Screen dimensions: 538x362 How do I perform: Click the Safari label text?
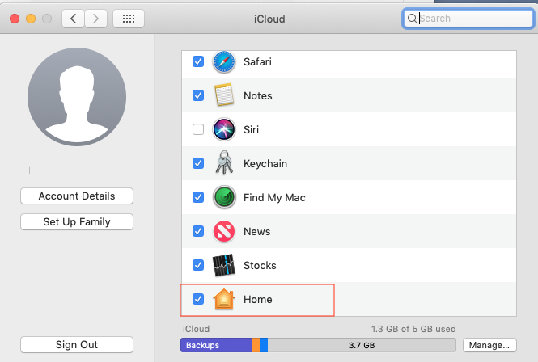tap(258, 61)
